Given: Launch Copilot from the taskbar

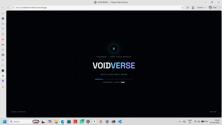Looking at the screenshot, I should click(50, 122).
